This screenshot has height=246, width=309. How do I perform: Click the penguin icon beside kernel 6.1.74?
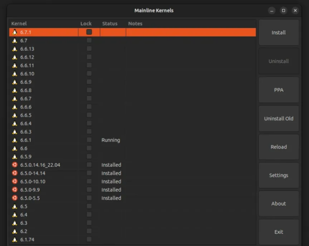(14, 240)
